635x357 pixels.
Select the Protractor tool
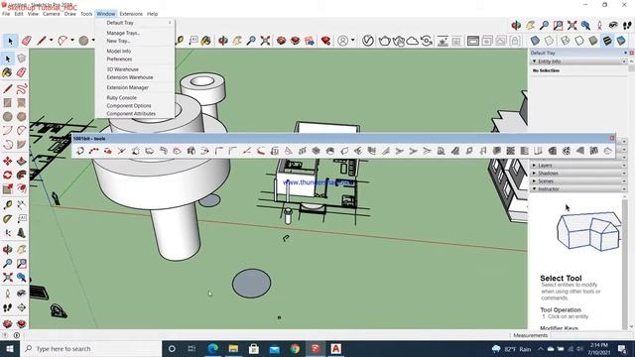pyautogui.click(x=7, y=219)
